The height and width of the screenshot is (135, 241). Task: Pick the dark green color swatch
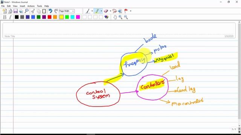pos(38,17)
